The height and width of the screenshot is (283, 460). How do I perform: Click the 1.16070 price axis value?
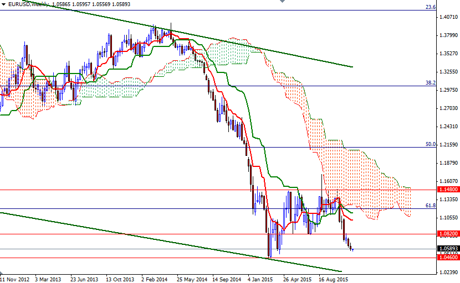tap(448, 181)
